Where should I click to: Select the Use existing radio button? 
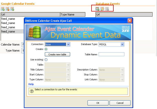coord(46,60)
